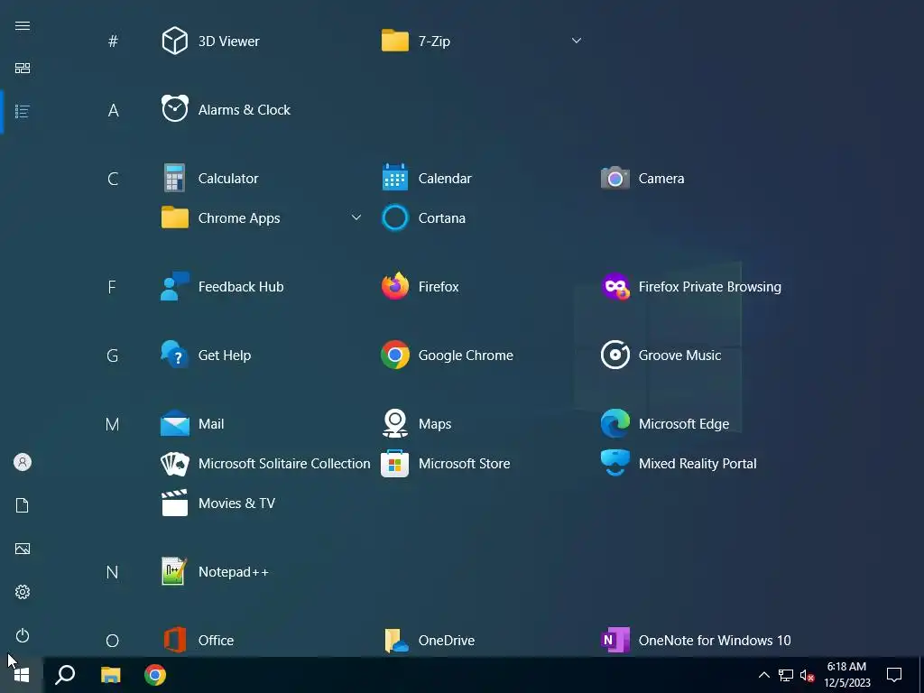Open the Microsoft Store
924x693 pixels.
pyautogui.click(x=446, y=463)
